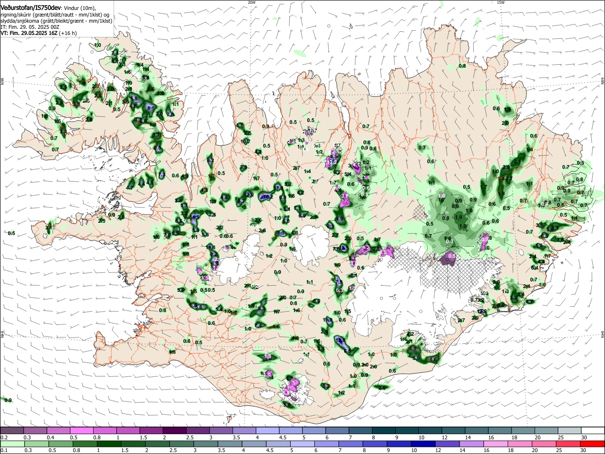Click the 'VT: Fim. 29.05.2025 16Z (+16 h)' line

click(39, 33)
